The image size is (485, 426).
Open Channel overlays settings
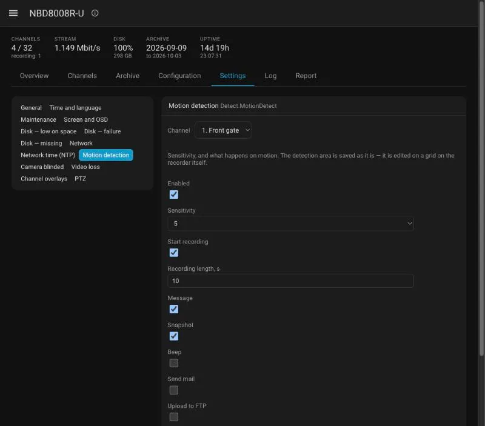44,179
